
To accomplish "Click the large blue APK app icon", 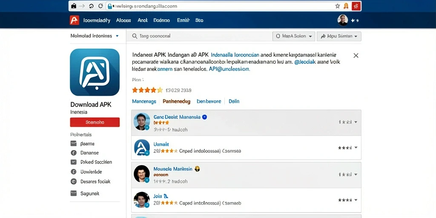I will 95,72.
